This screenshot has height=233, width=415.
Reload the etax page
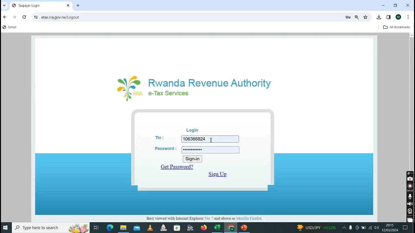pyautogui.click(x=24, y=17)
